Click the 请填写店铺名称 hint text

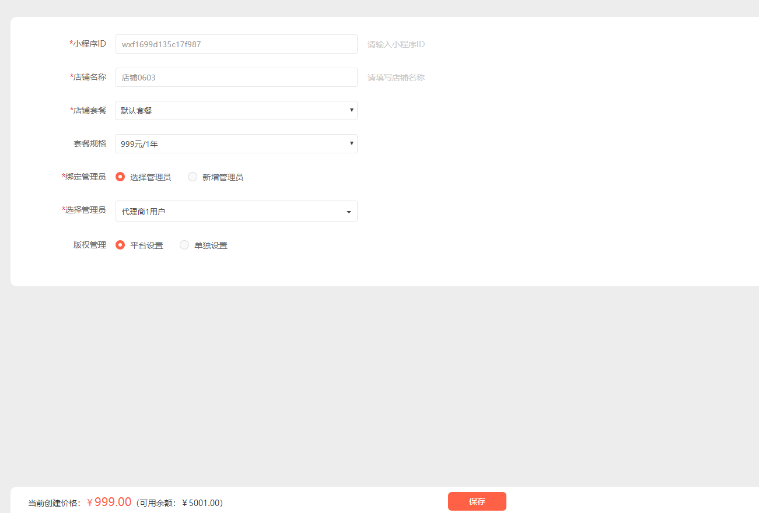[396, 78]
